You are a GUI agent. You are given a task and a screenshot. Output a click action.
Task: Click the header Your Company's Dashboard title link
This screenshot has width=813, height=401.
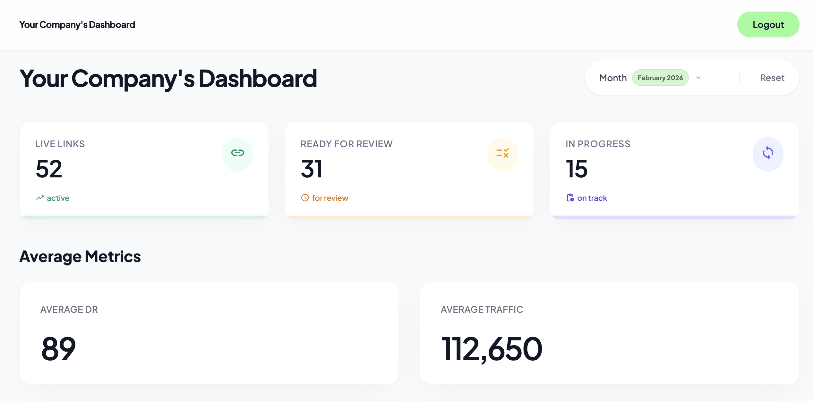coord(77,25)
